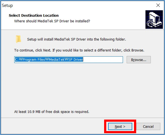Image resolution: width=165 pixels, height=135 pixels.
Task: Click the 'To continue, click Next' instruction text
Action: pyautogui.click(x=79, y=50)
